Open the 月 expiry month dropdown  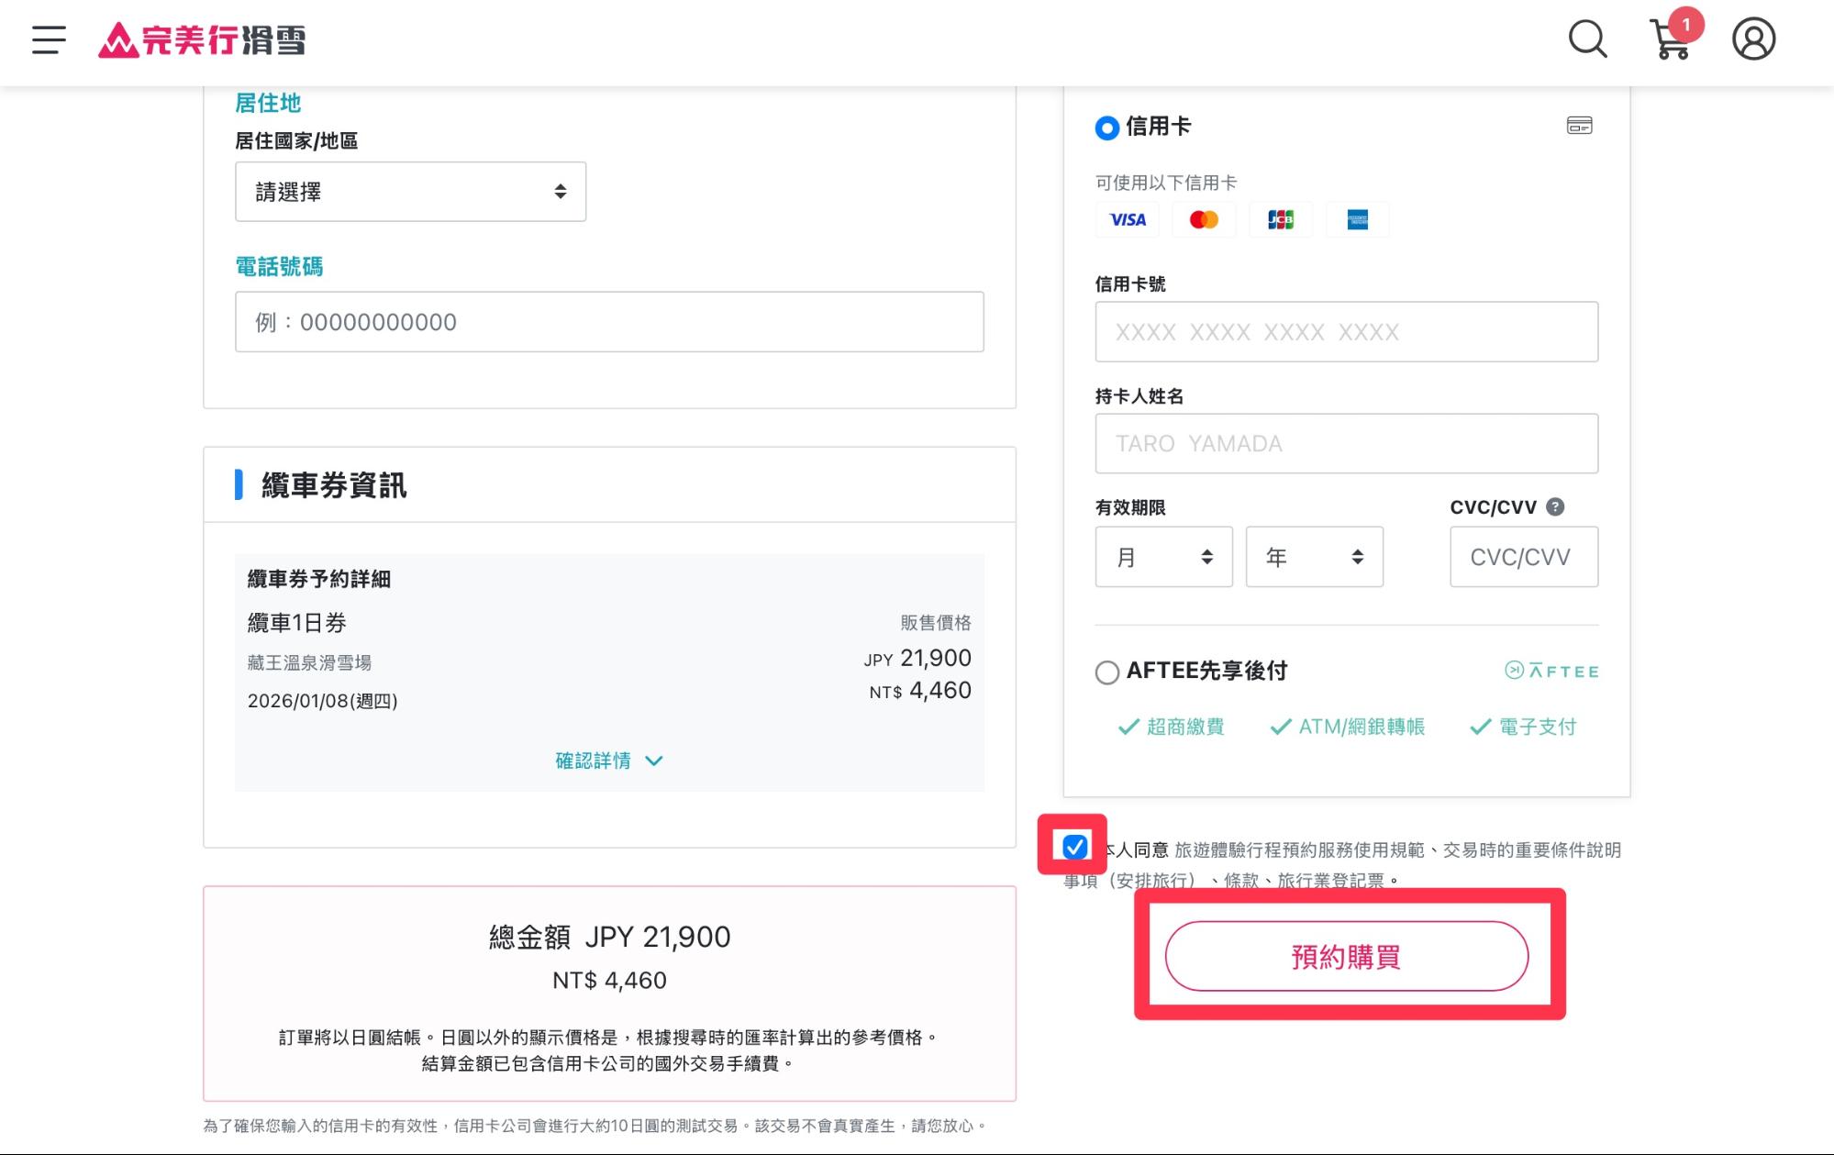click(x=1163, y=556)
